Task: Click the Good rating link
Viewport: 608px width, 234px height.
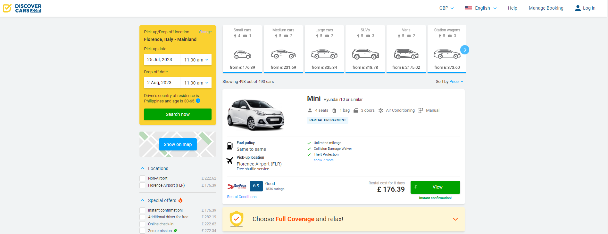Action: 270,184
